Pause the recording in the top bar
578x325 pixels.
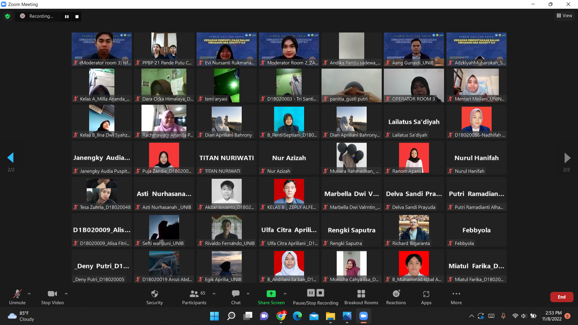[x=67, y=17]
